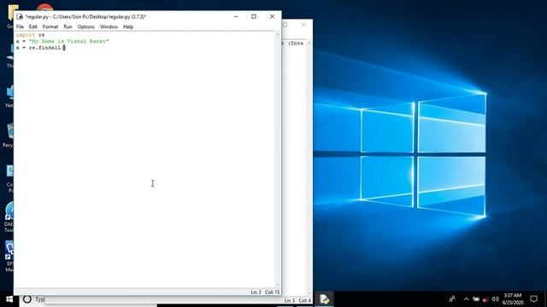Viewport: 547px width, 307px height.
Task: Open the Options menu
Action: click(x=85, y=26)
